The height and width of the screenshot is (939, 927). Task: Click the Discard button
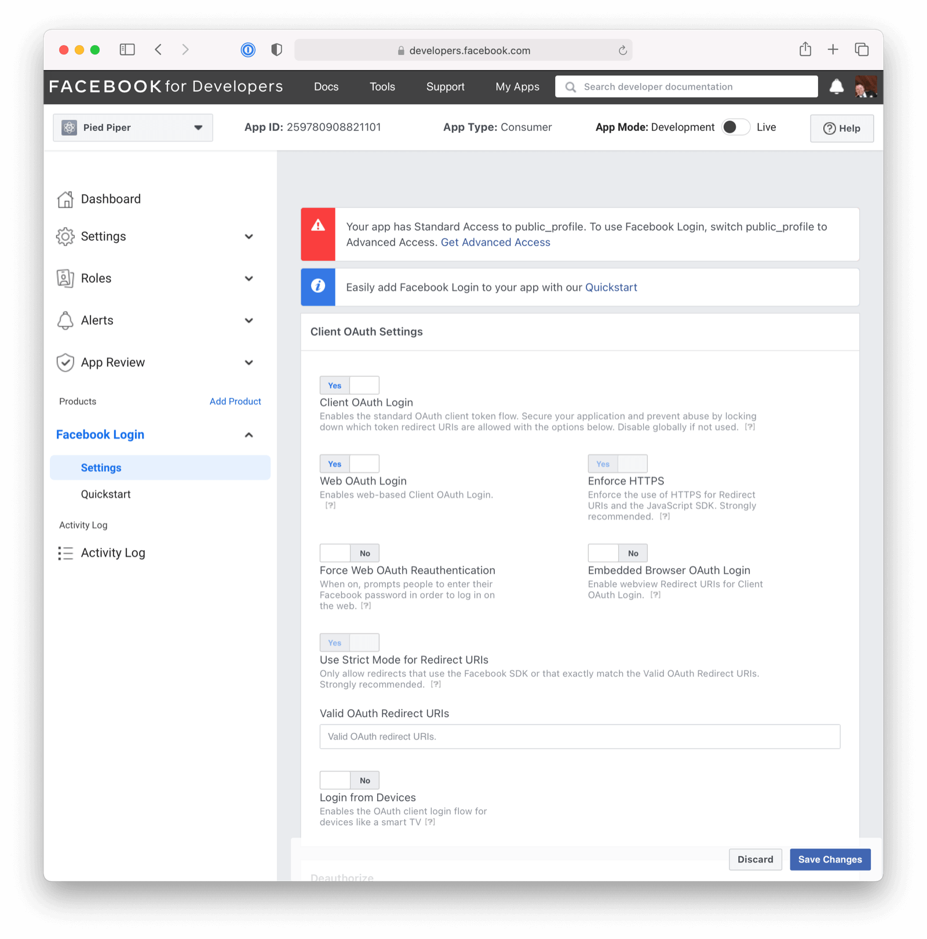[x=756, y=860]
